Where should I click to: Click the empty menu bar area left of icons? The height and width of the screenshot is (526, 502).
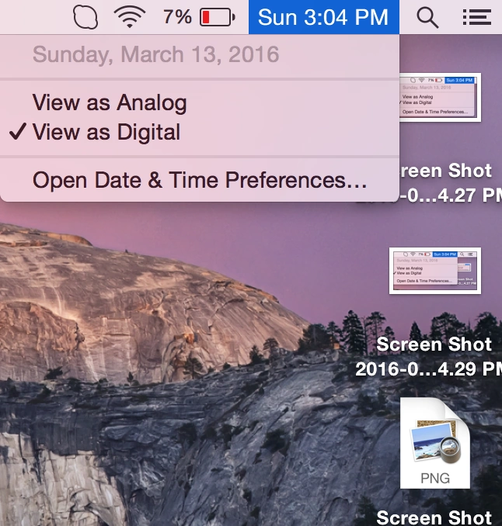pos(31,16)
